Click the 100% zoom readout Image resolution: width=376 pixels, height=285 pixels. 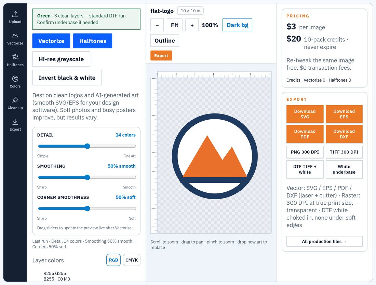tap(210, 25)
